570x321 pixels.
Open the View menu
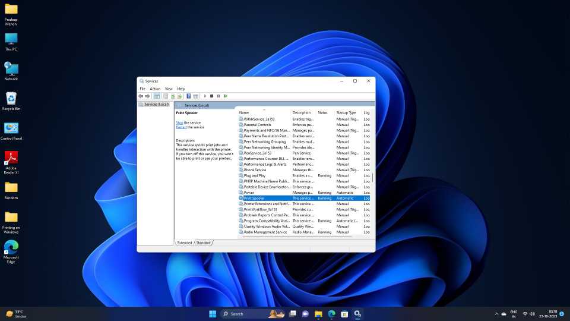[x=169, y=89]
